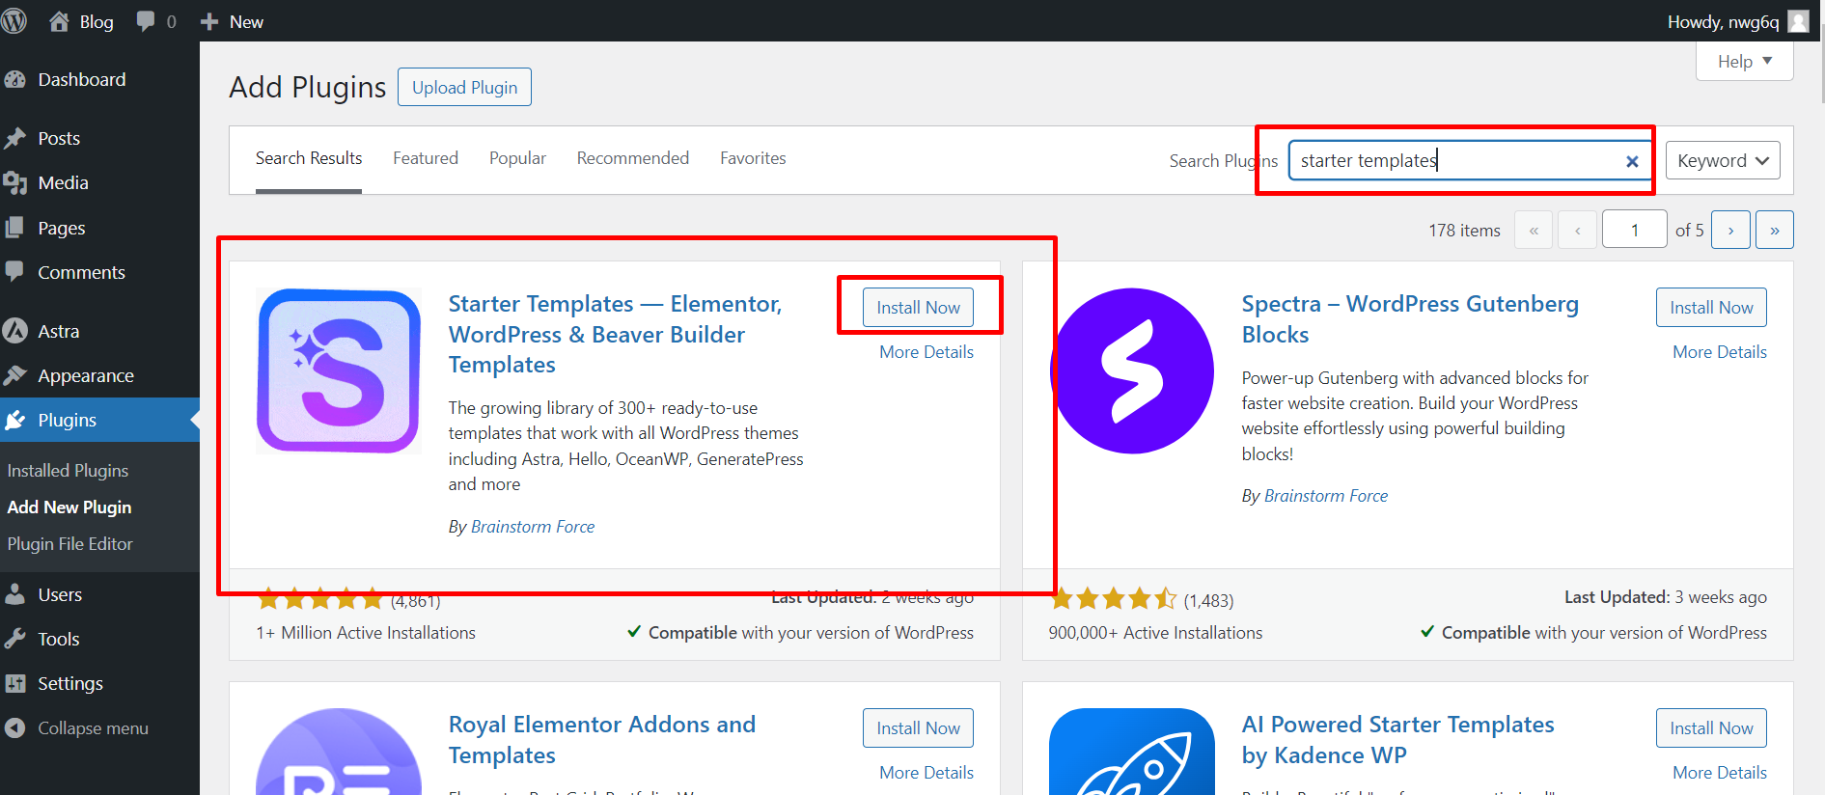Click the Royal Elementor Addons logo

coord(339,752)
